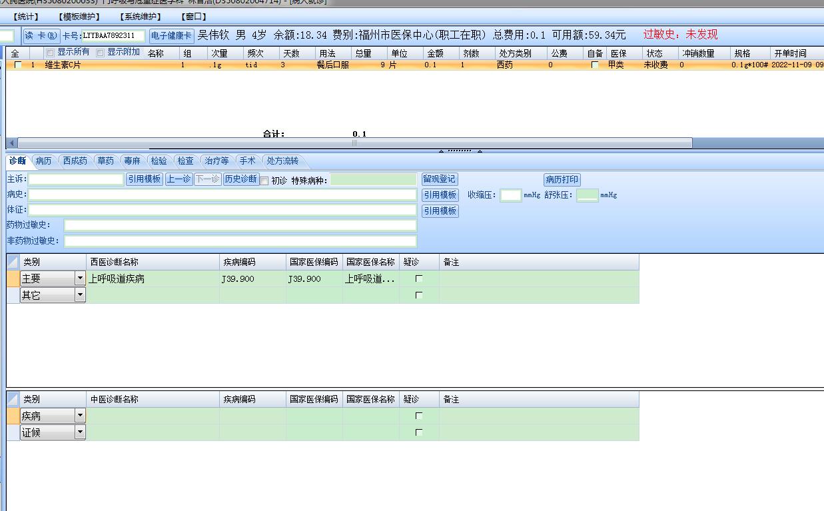Open the 【统计】 menu
Image resolution: width=824 pixels, height=511 pixels.
tap(26, 17)
